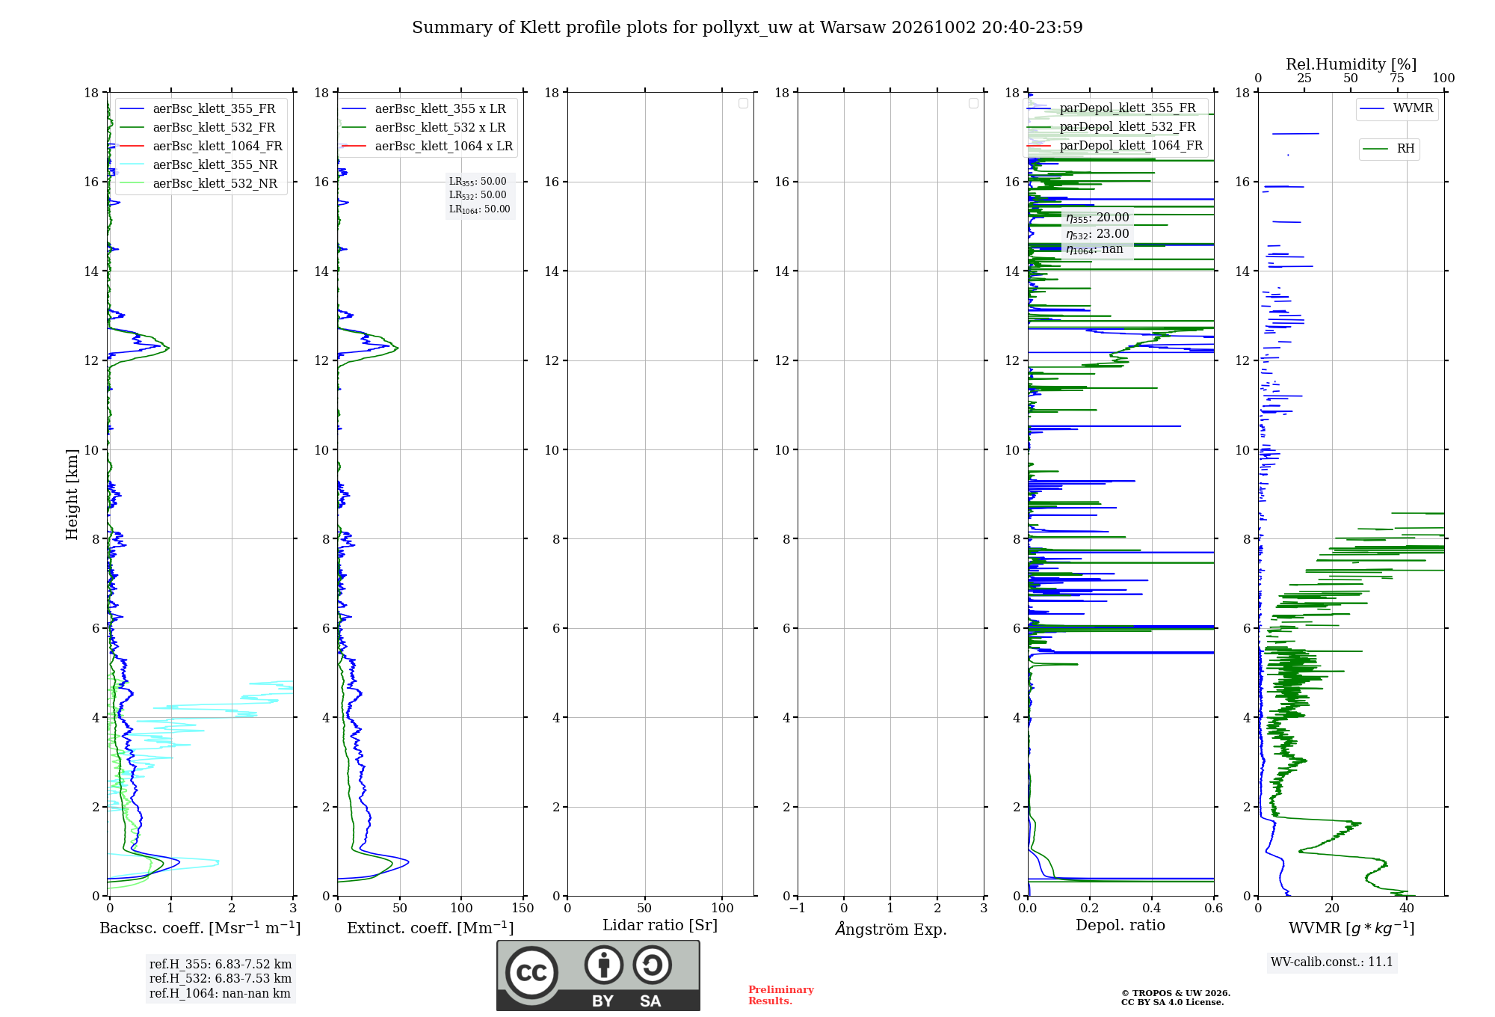Click empty legend box in Ångström Exp. panel

[973, 103]
